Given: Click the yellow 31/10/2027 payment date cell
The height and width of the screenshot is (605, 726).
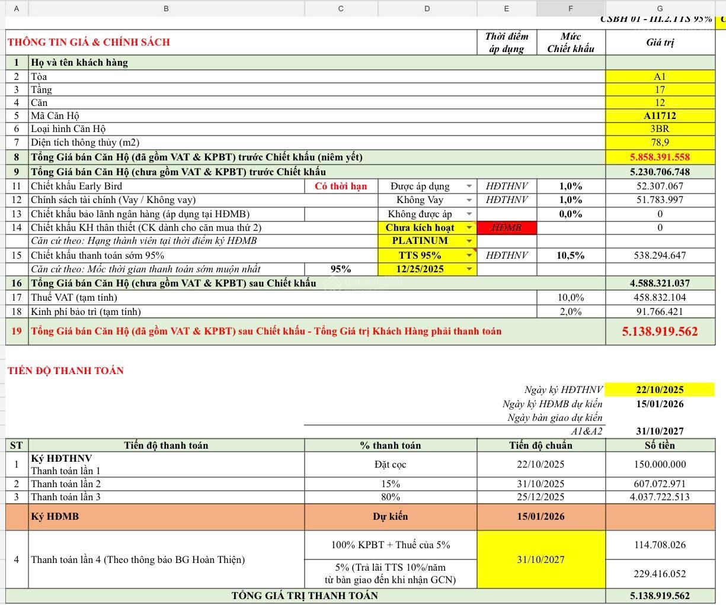Looking at the screenshot, I should tap(540, 559).
